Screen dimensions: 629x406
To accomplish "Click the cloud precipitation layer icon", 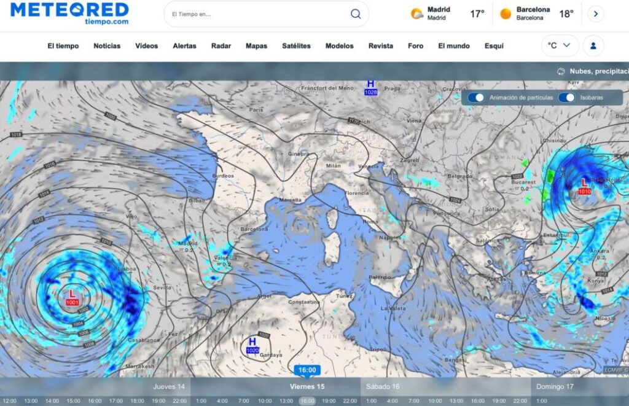I will tap(560, 71).
